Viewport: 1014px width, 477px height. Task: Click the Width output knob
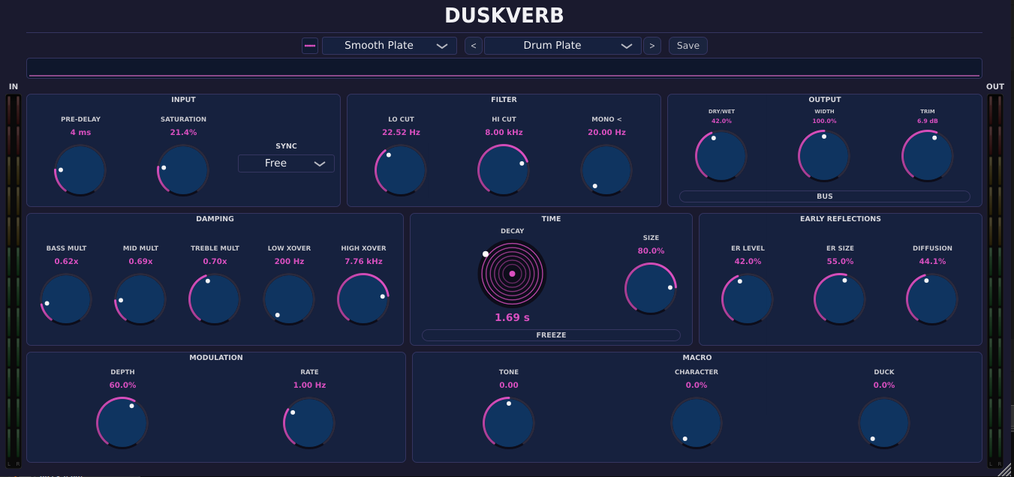coord(824,156)
